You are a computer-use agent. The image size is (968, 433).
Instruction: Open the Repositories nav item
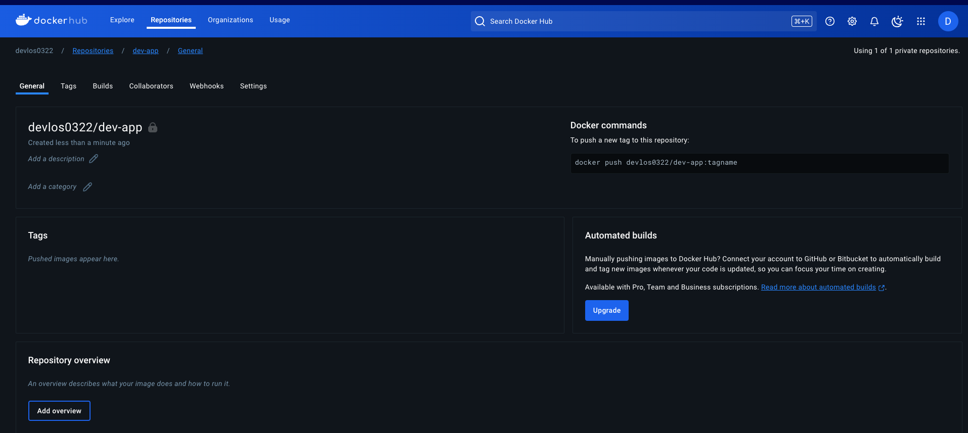171,20
